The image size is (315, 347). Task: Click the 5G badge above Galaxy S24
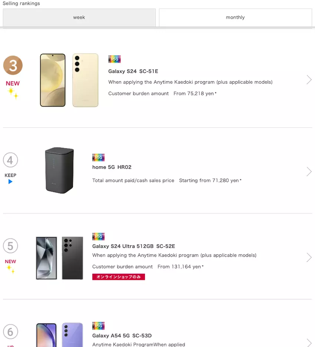pos(115,59)
